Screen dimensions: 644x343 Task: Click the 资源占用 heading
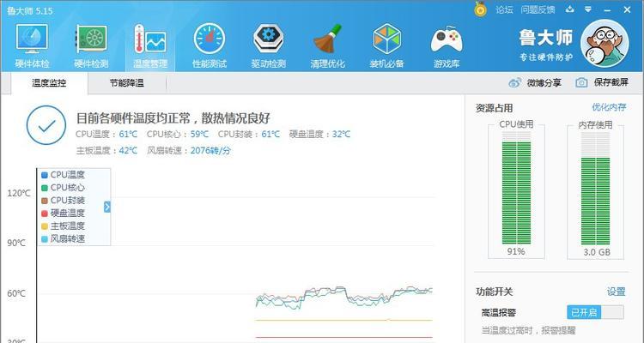[x=494, y=108]
